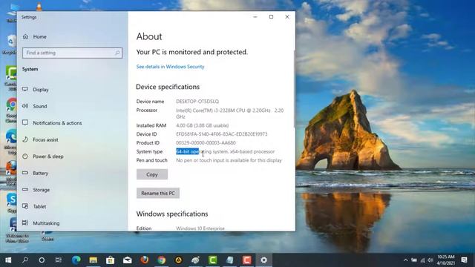This screenshot has width=475, height=267.
Task: Open the red Camtasia recorder icon on taskbar
Action: point(247,260)
